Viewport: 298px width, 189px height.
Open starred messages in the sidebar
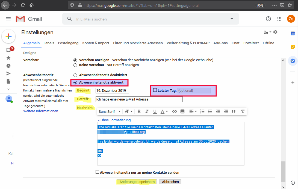pyautogui.click(x=8, y=58)
